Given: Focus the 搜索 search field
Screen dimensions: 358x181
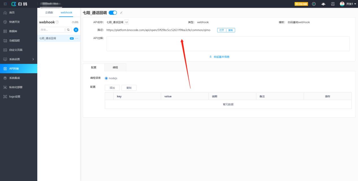Looking at the screenshot, I should click(x=52, y=30).
